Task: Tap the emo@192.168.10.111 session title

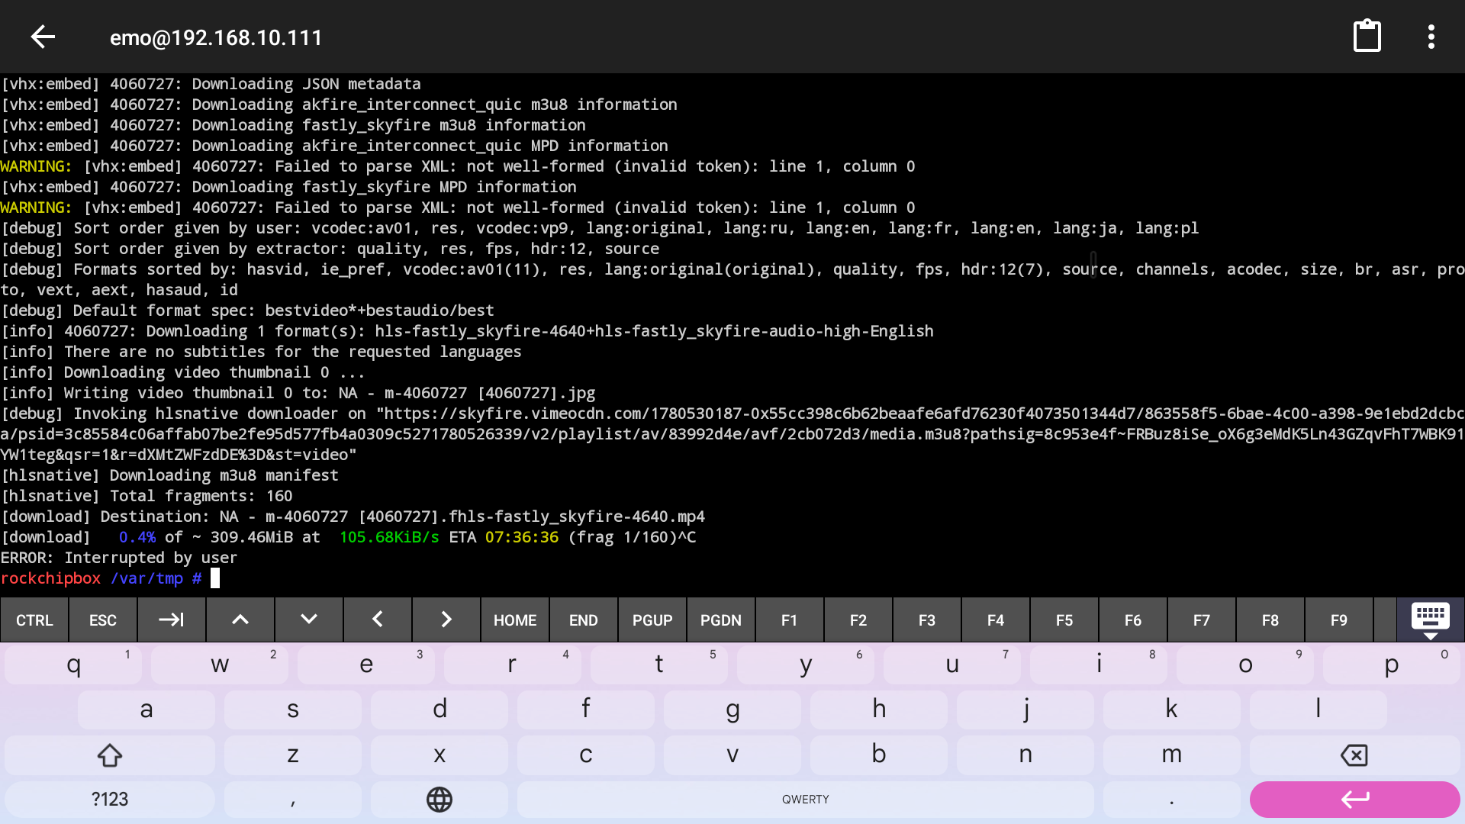Action: 216,37
